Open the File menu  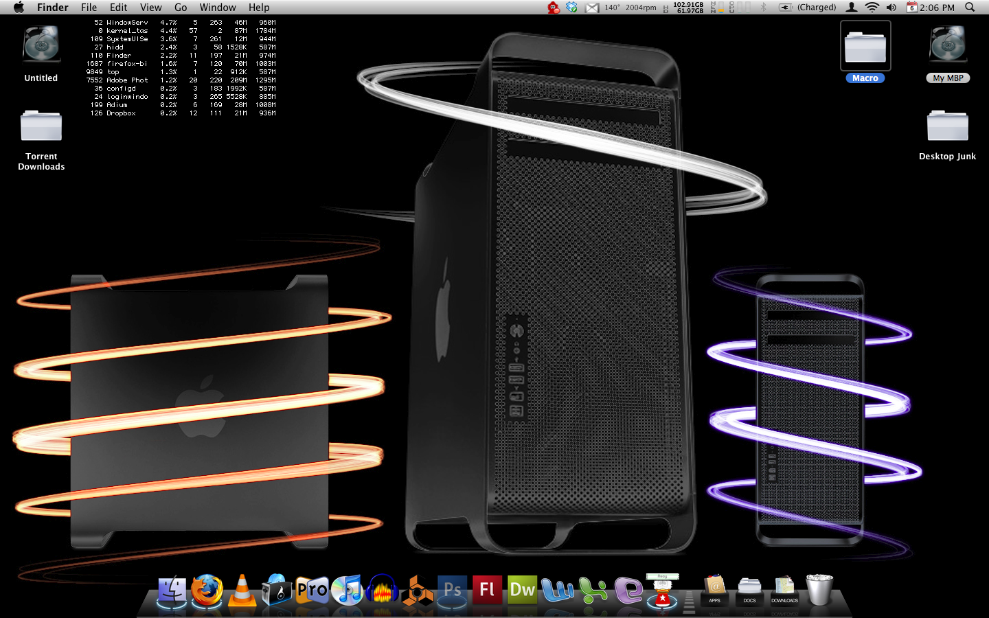(x=89, y=8)
